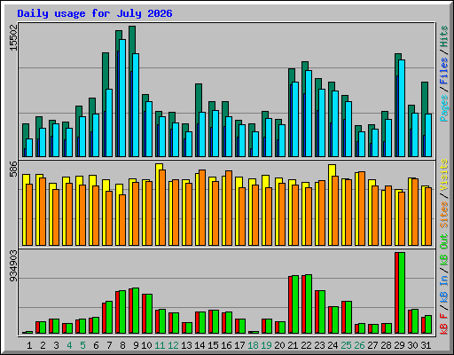Click the green kB Out bar for day 21
454x355 pixels.
pyautogui.click(x=295, y=304)
